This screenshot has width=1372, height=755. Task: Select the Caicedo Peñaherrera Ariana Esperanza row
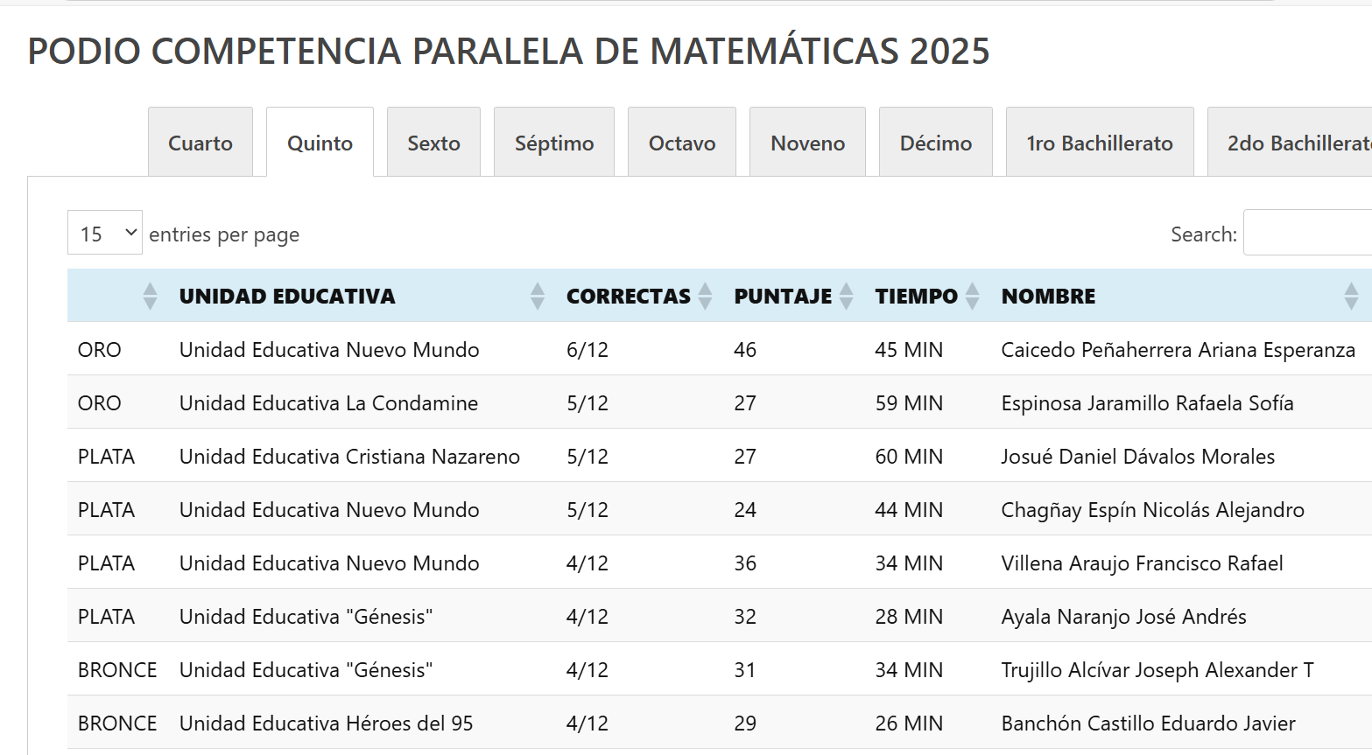(x=1178, y=350)
